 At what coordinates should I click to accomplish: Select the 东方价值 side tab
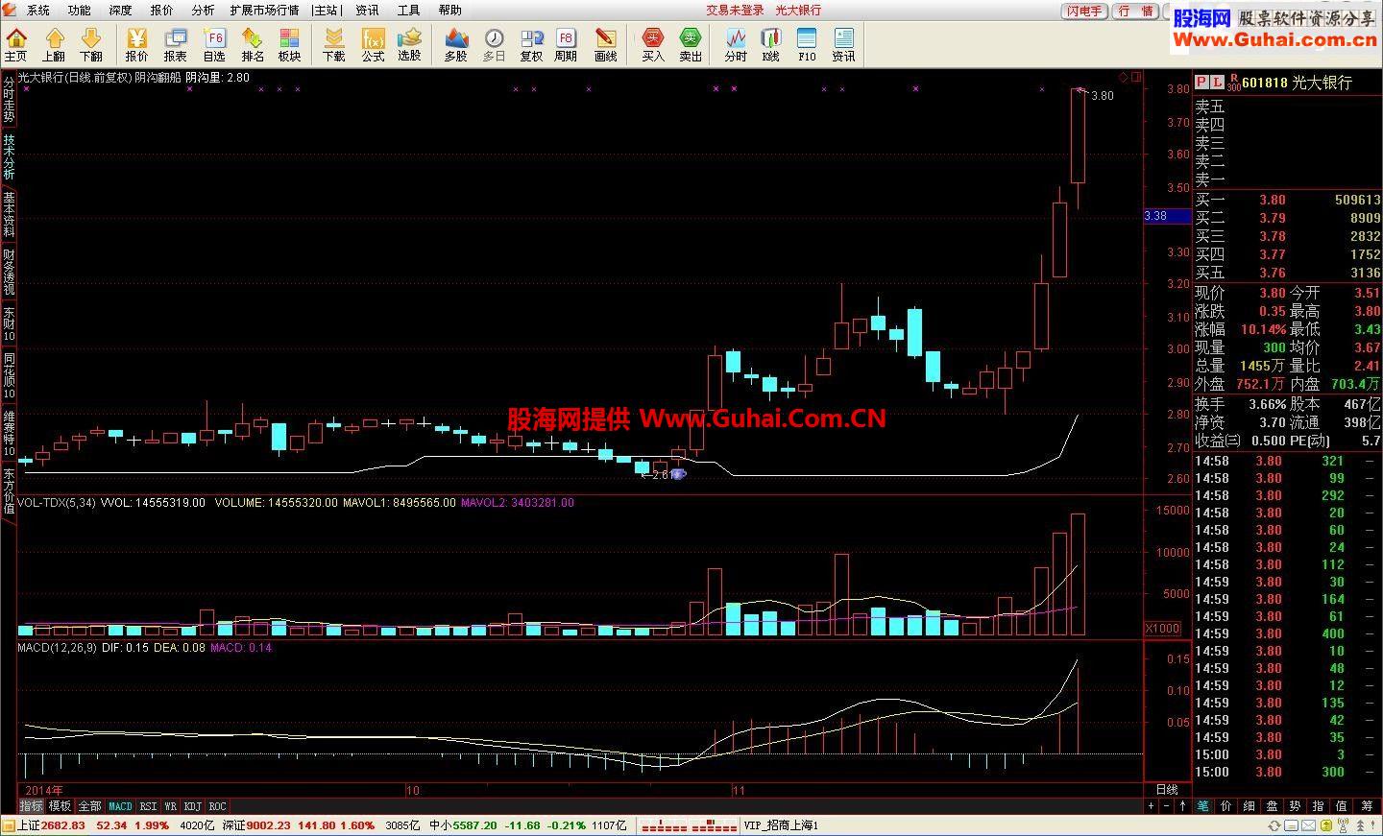(9, 490)
